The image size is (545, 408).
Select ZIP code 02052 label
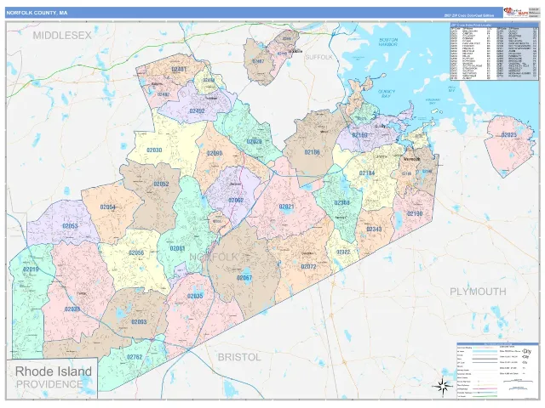pyautogui.click(x=161, y=184)
